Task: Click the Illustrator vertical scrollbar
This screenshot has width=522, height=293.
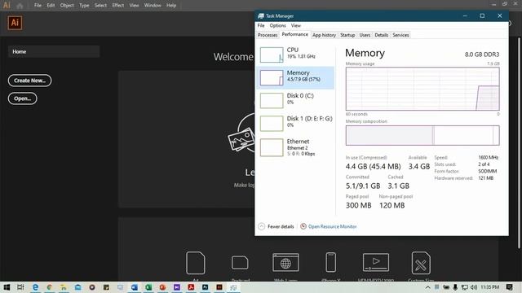Action: (520, 143)
